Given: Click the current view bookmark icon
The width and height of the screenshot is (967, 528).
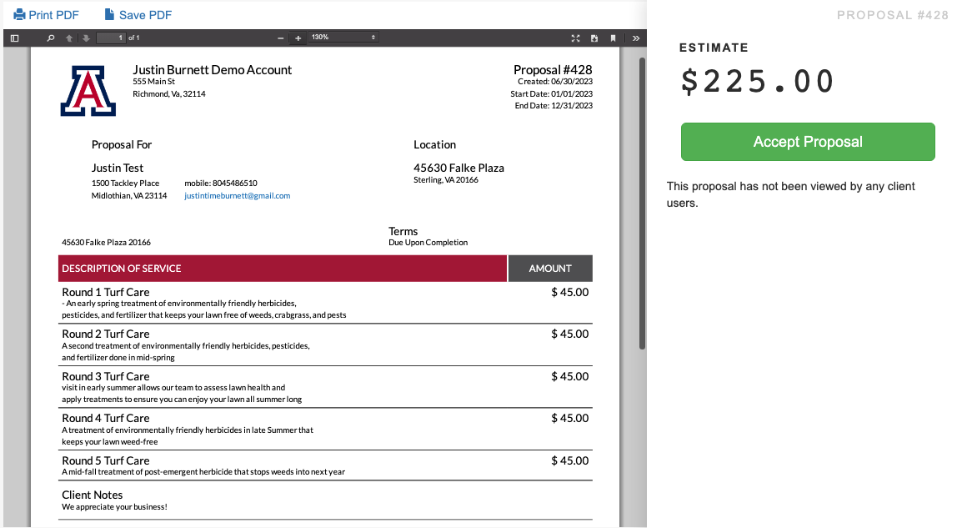Looking at the screenshot, I should 613,38.
